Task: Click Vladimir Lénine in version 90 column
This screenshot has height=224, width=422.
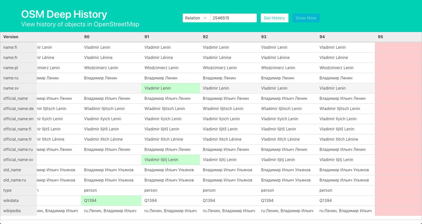Action: tap(98, 58)
